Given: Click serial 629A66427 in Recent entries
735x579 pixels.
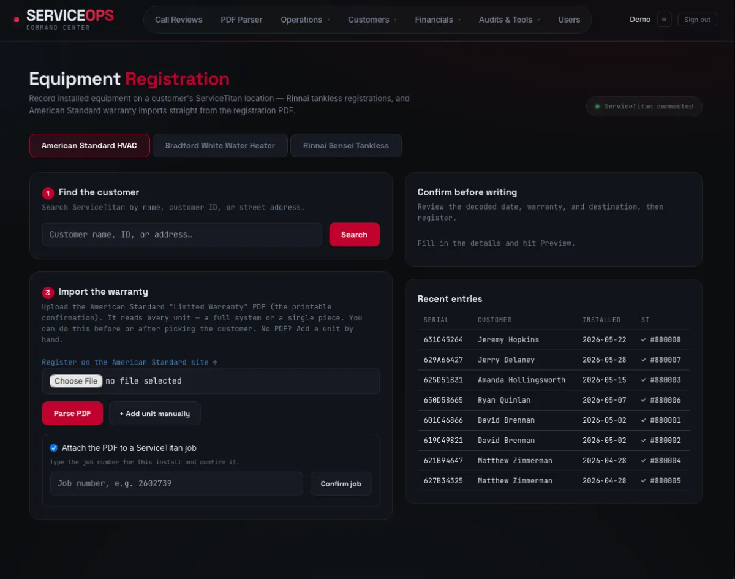Looking at the screenshot, I should [x=443, y=360].
